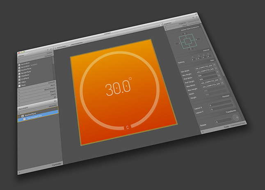
Task: Select the Accordion item icon in Library
Action: click(19, 65)
